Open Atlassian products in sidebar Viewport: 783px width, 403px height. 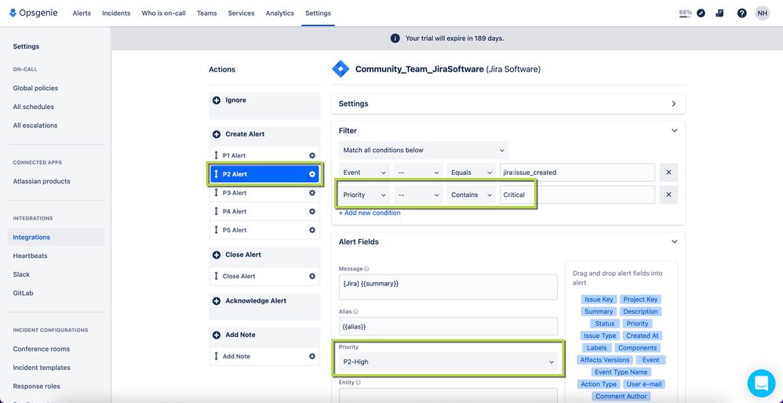[x=42, y=182]
